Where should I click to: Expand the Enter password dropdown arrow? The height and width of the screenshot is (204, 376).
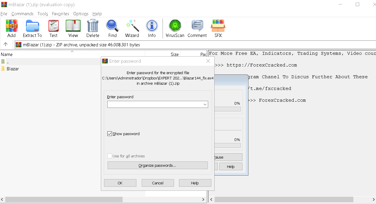point(205,104)
